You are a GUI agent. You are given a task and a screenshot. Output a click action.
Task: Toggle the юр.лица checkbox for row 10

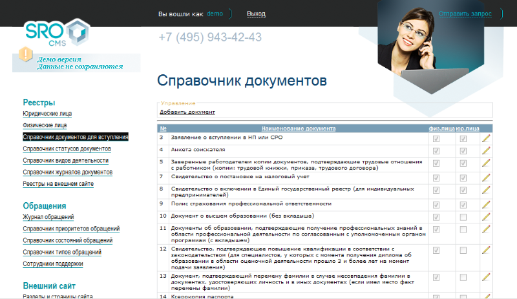463,216
